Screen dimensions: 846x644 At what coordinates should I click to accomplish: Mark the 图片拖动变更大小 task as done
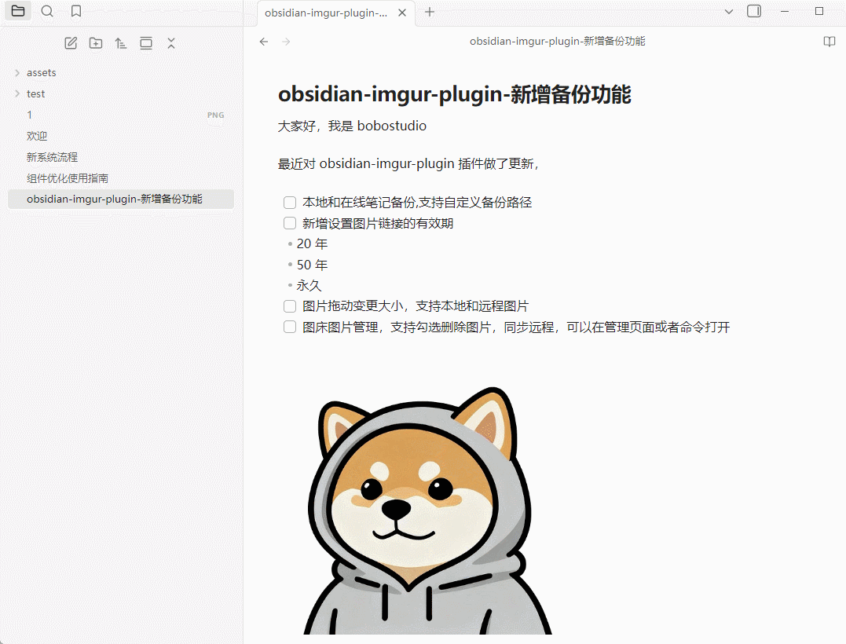tap(289, 306)
